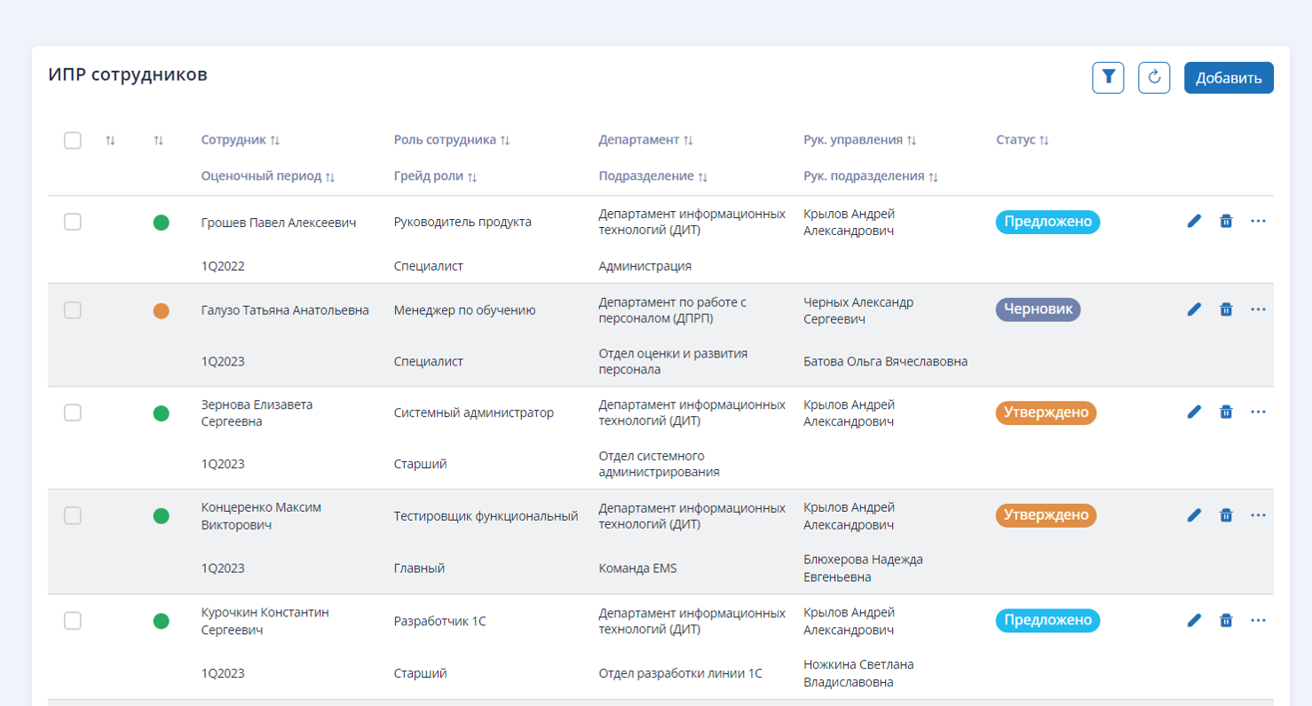Delete Курочкин Константин Сергеевич row via trash icon

pos(1226,621)
